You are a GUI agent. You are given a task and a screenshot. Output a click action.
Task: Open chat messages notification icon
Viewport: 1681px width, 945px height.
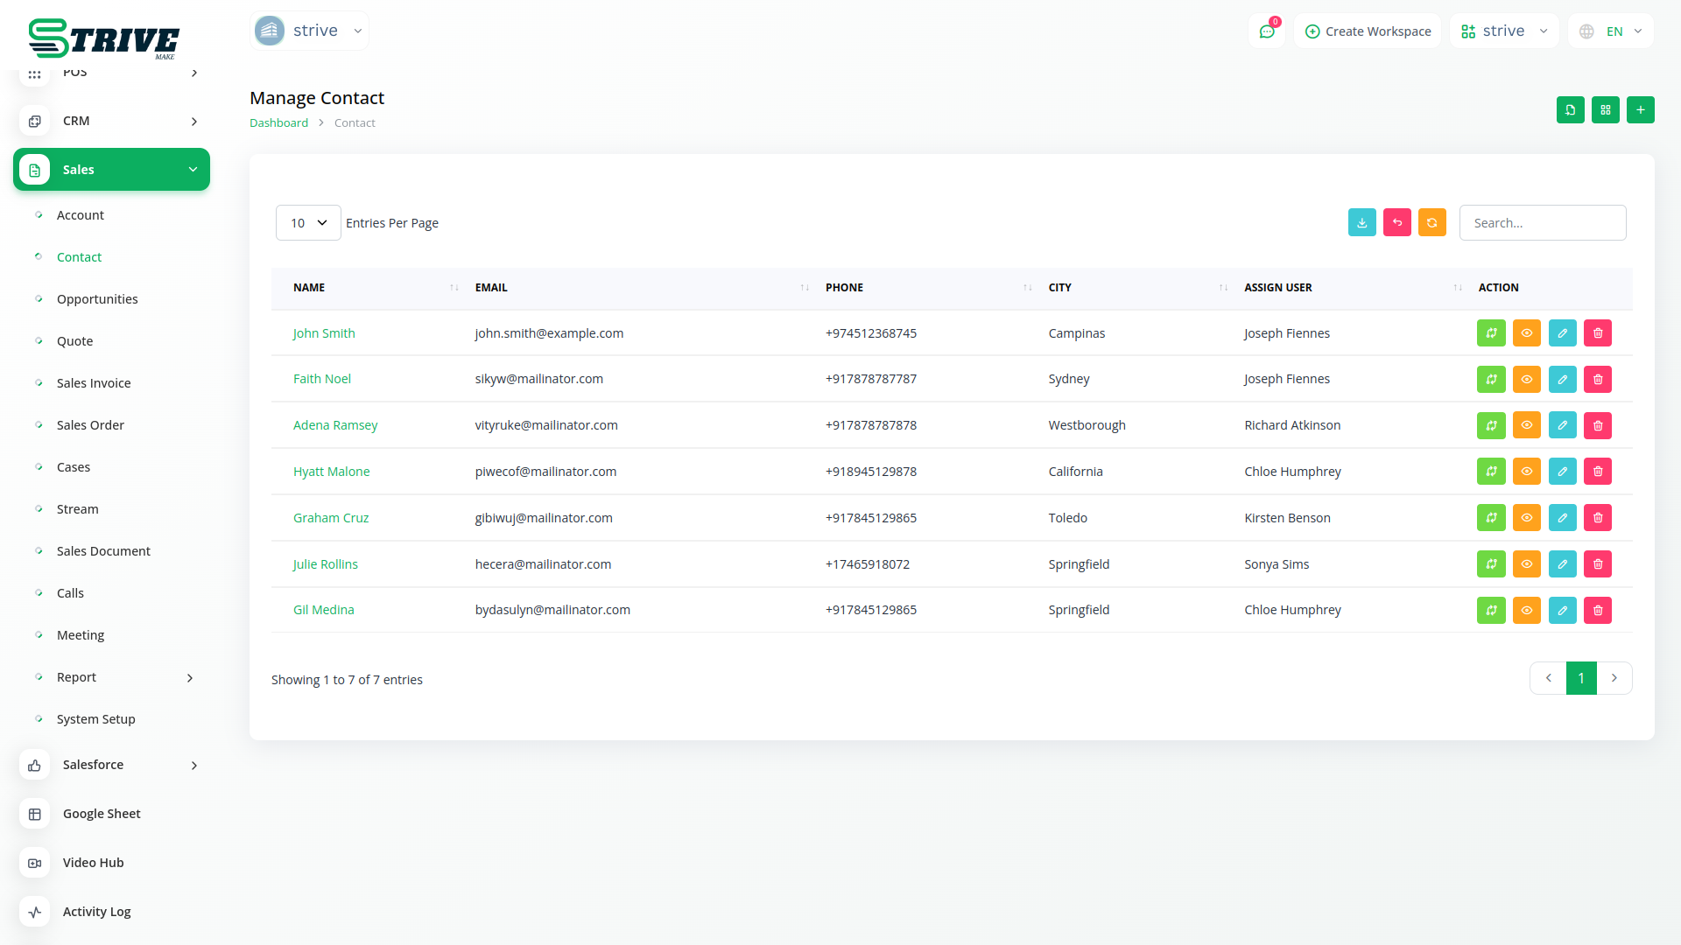[1266, 31]
